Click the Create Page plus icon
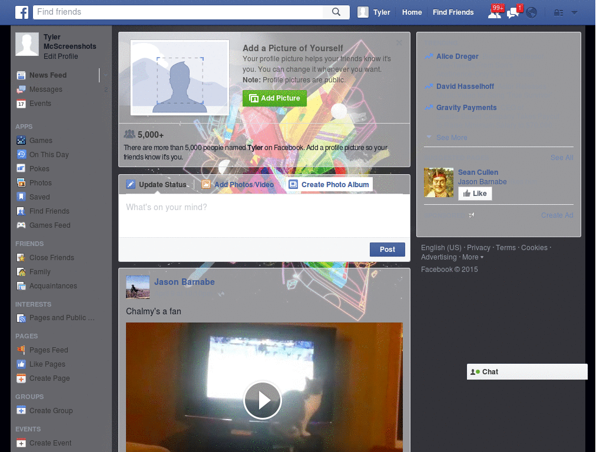 [x=21, y=378]
